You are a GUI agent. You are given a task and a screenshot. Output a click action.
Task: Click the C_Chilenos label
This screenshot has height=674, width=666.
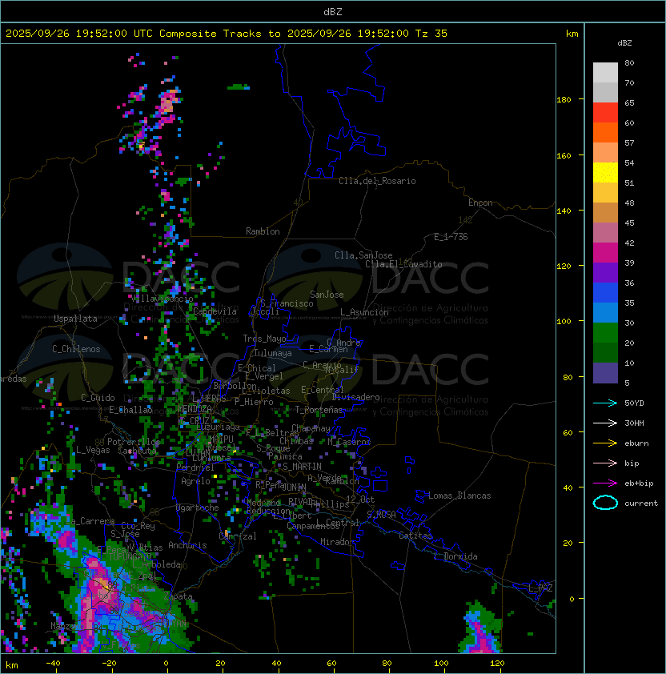click(76, 349)
